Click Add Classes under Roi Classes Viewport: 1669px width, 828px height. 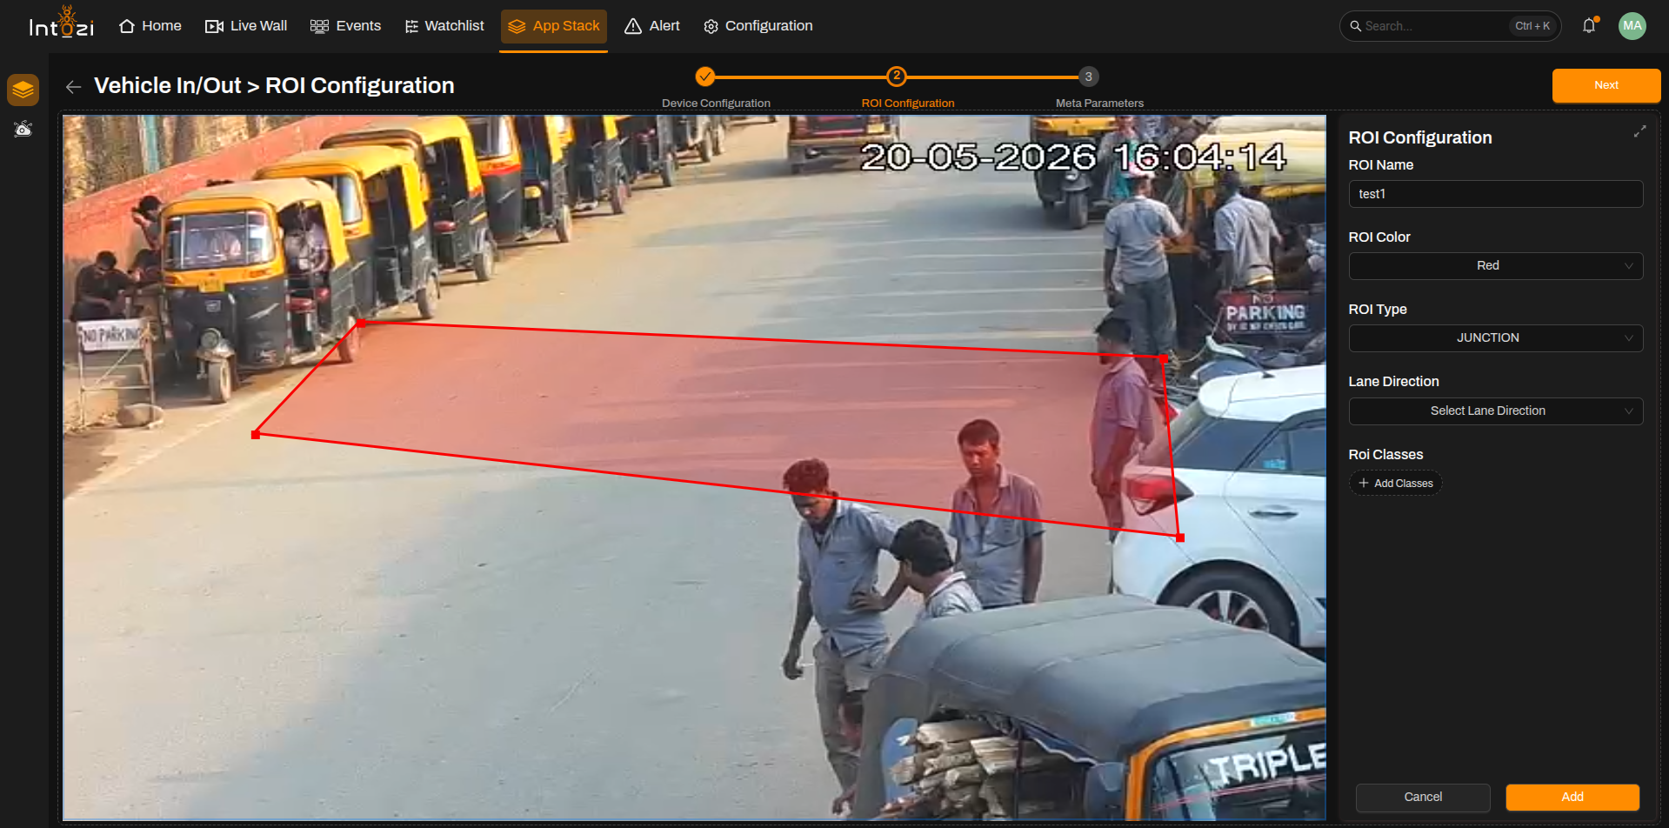pos(1395,484)
